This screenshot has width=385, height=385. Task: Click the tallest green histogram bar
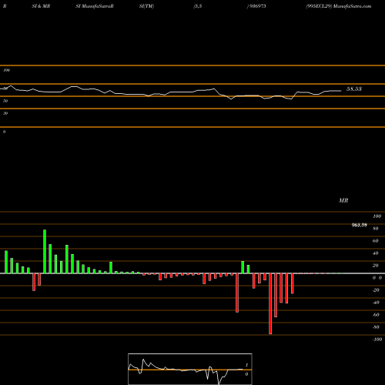[45, 251]
